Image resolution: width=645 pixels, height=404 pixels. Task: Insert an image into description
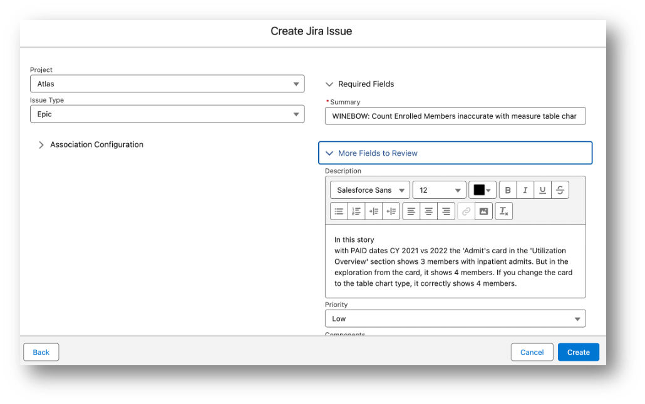(483, 211)
